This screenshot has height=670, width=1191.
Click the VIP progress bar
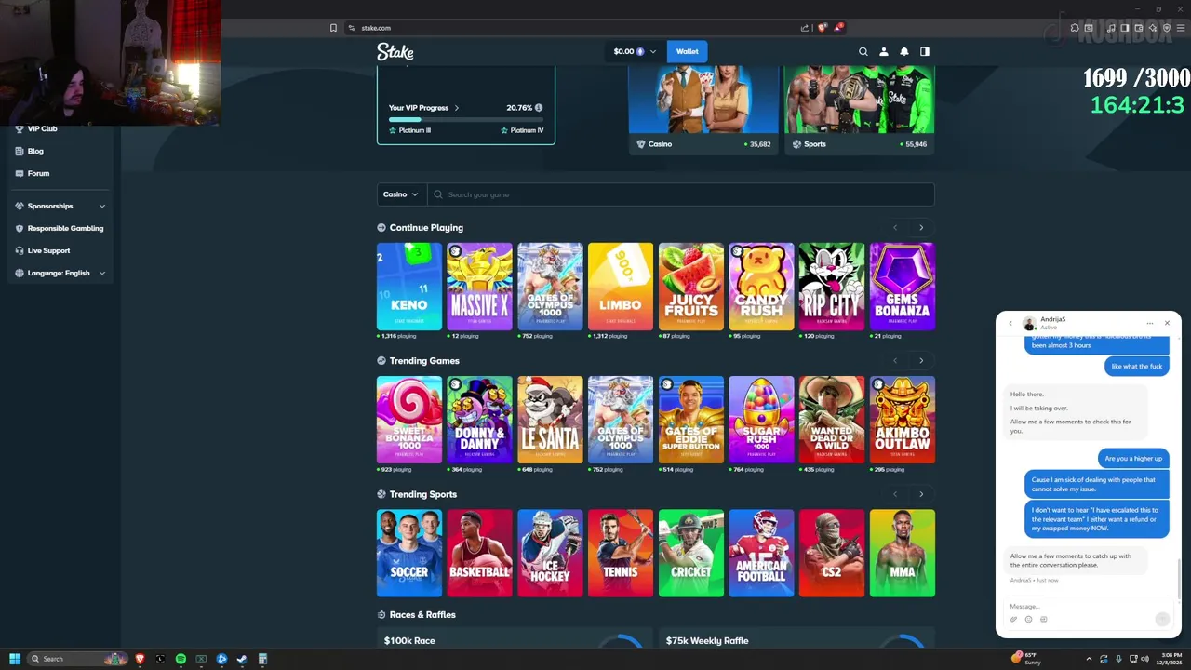[466, 120]
